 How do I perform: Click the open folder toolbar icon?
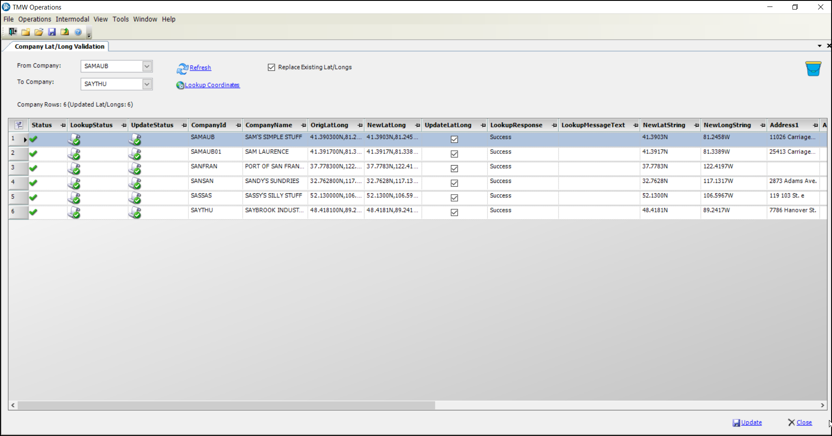coord(39,32)
